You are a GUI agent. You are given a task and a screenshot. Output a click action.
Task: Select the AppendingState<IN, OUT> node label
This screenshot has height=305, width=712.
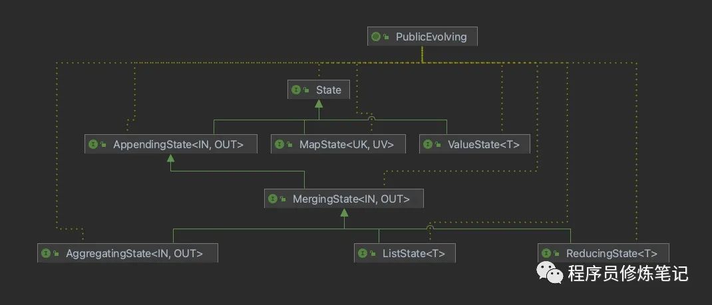pos(178,144)
